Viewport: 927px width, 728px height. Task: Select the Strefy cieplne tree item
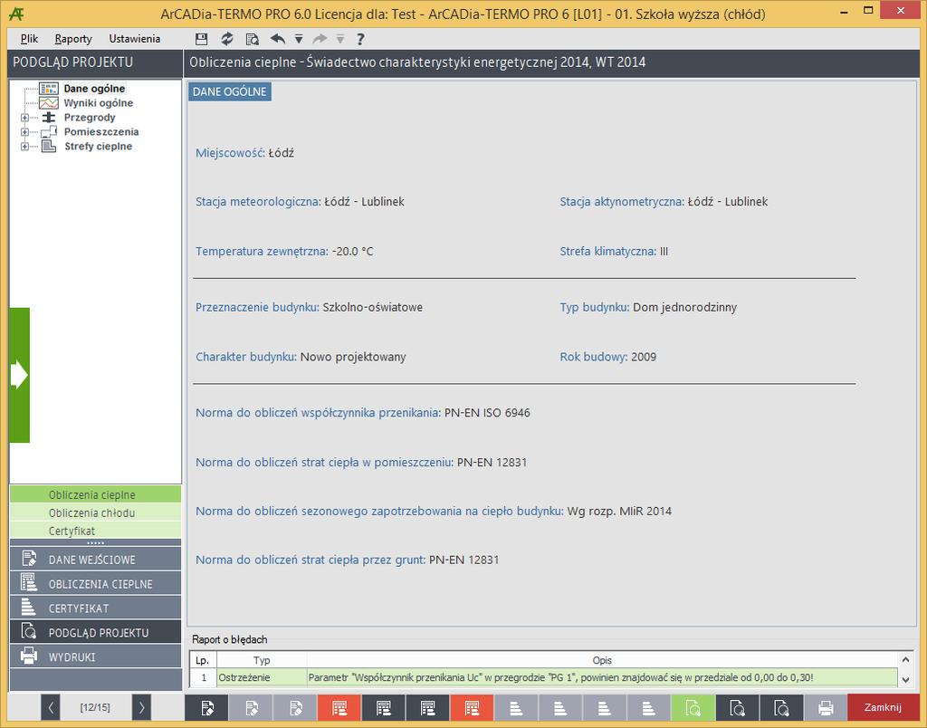[x=98, y=146]
